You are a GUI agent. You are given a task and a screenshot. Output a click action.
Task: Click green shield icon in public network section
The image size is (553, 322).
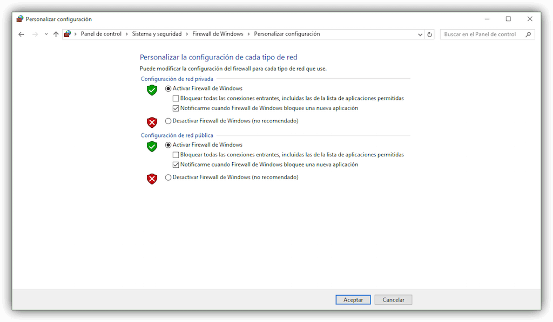tap(152, 147)
